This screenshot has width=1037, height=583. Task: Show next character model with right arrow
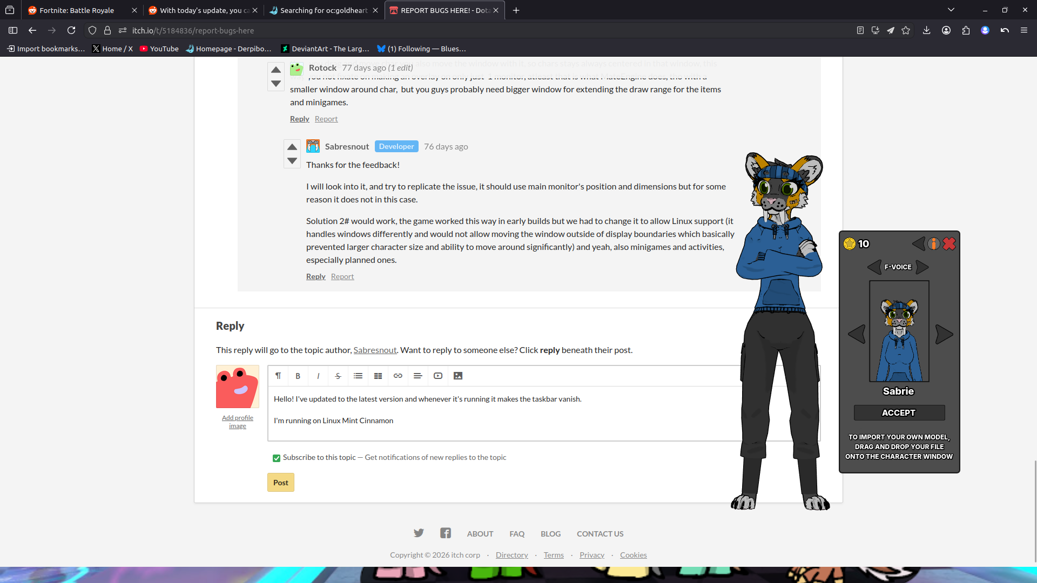coord(944,334)
